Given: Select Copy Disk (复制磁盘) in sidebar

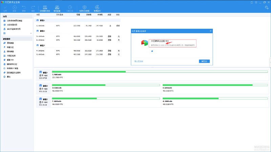Looking at the screenshot, I should pyautogui.click(x=12, y=43).
